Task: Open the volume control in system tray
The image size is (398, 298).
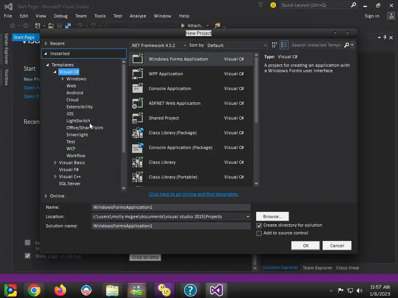Action: pyautogui.click(x=360, y=291)
